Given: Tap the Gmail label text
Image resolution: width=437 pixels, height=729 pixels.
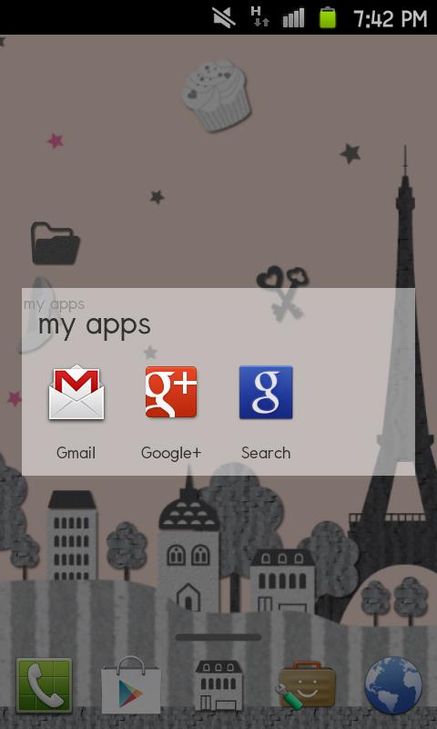Looking at the screenshot, I should [x=76, y=453].
